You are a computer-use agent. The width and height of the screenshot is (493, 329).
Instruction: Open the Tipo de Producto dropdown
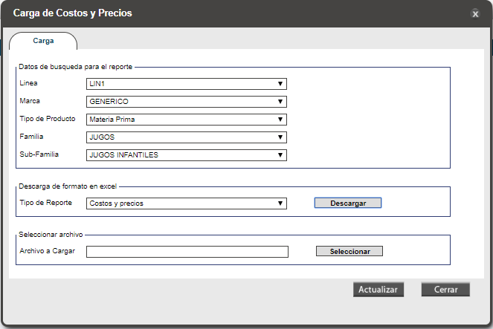pos(186,119)
